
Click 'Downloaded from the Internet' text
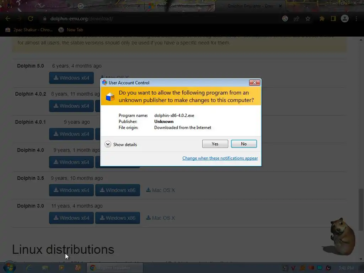coord(183,128)
